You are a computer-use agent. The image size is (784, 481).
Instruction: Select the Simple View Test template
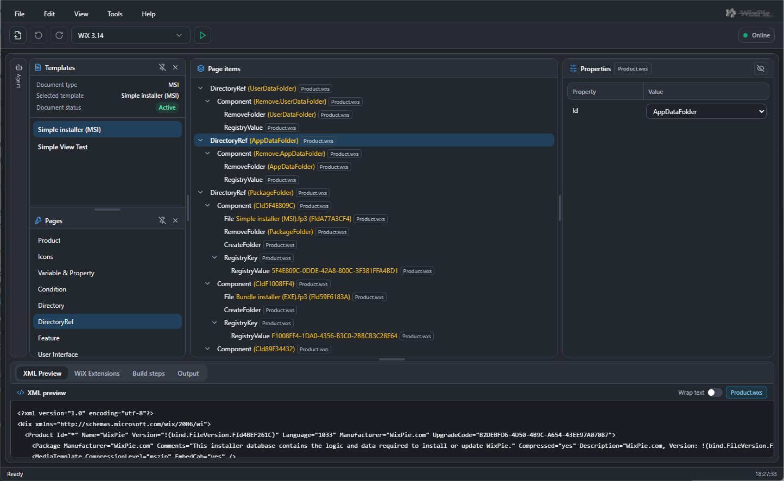[107, 147]
